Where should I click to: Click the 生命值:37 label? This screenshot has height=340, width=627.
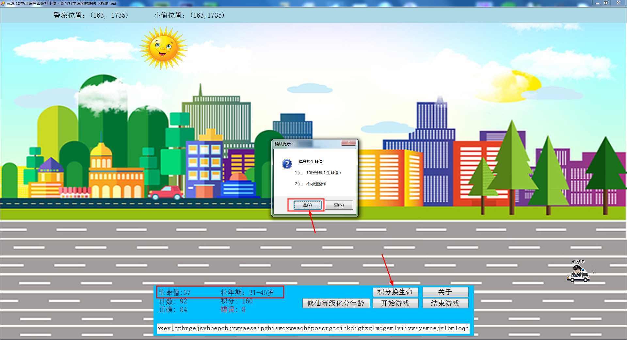point(175,292)
